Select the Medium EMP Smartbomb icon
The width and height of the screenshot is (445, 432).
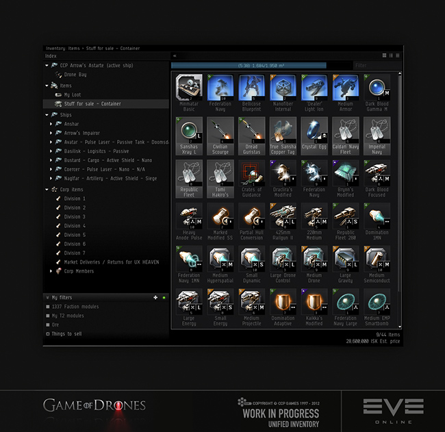pyautogui.click(x=377, y=302)
